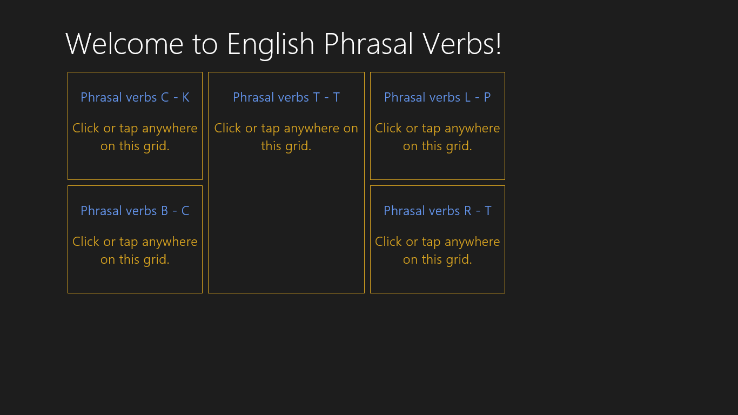Click blank space below text in the B - C tile
Viewport: 738px width, 415px height.
[135, 280]
